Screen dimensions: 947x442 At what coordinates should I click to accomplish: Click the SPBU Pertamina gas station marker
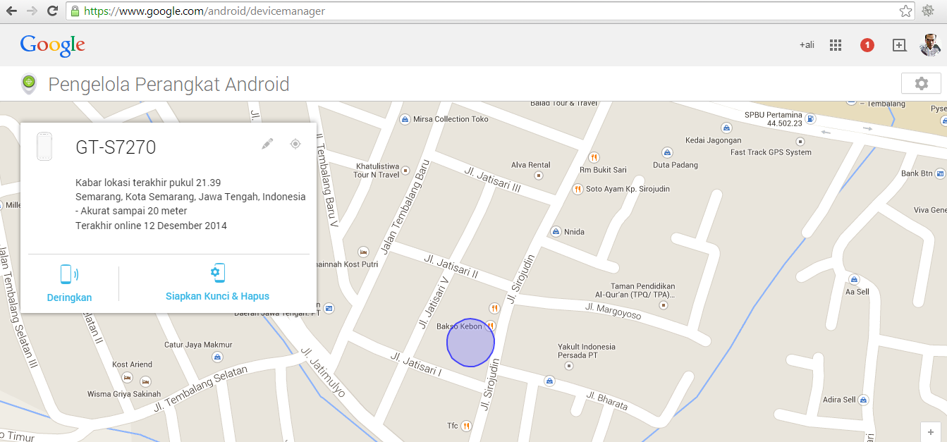pos(811,118)
